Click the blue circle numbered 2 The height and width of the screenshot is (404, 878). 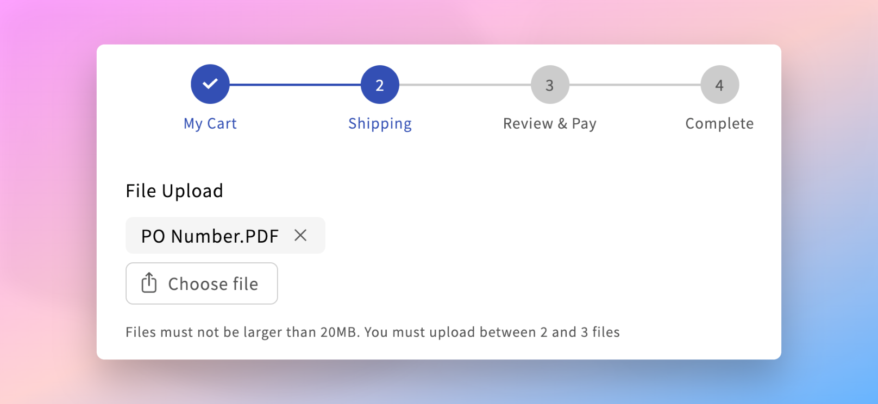(x=379, y=84)
